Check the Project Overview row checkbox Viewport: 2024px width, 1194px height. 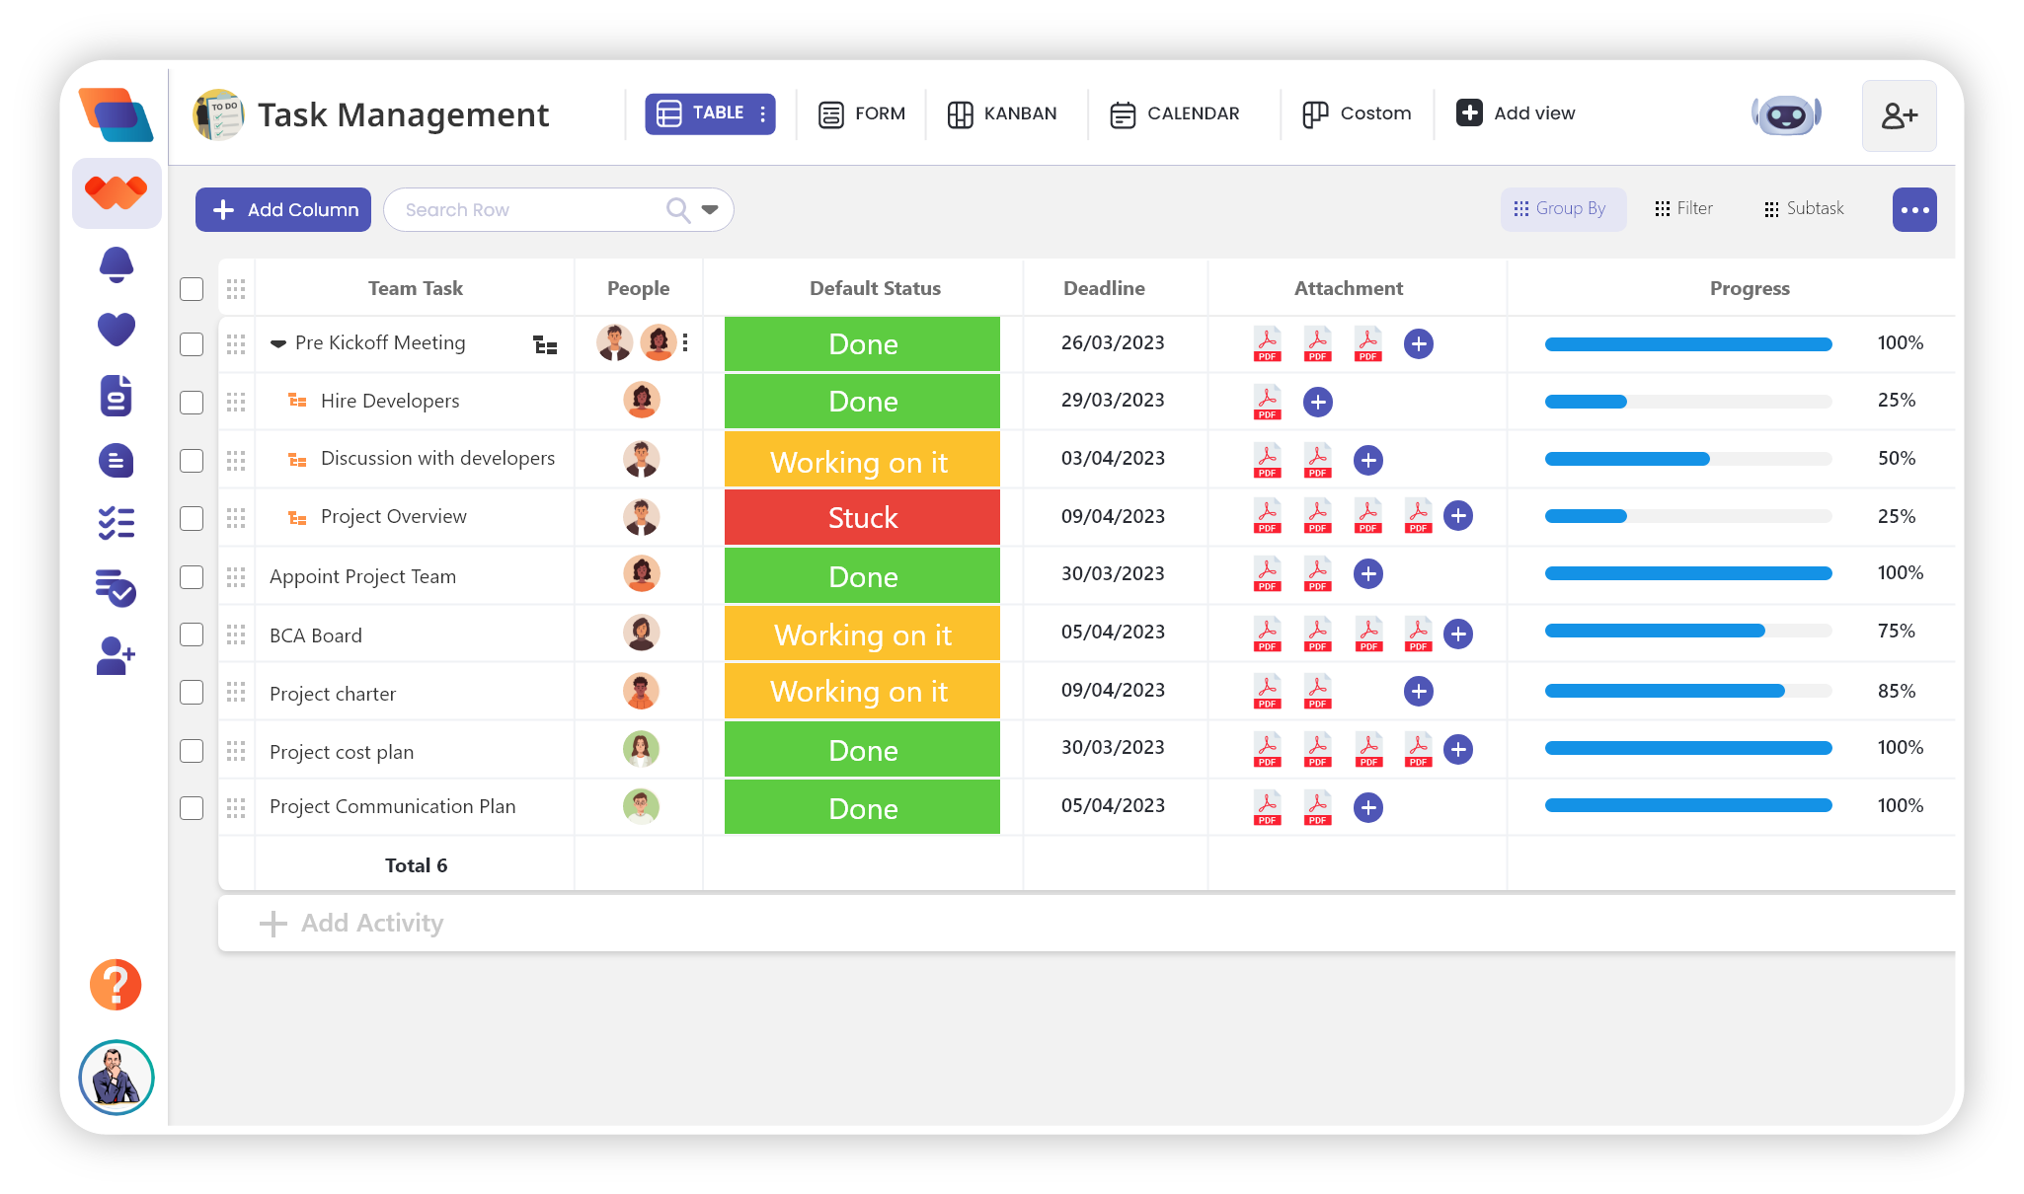[192, 518]
